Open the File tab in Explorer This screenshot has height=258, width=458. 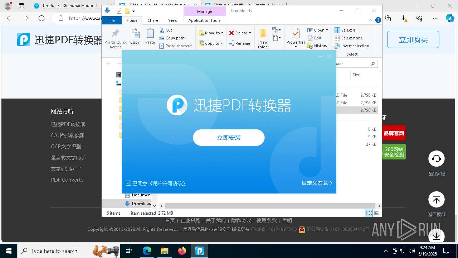coord(112,20)
